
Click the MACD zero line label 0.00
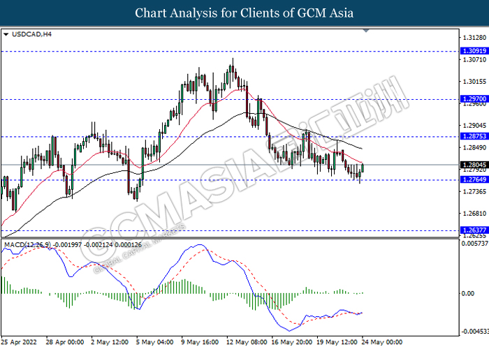tap(468, 294)
